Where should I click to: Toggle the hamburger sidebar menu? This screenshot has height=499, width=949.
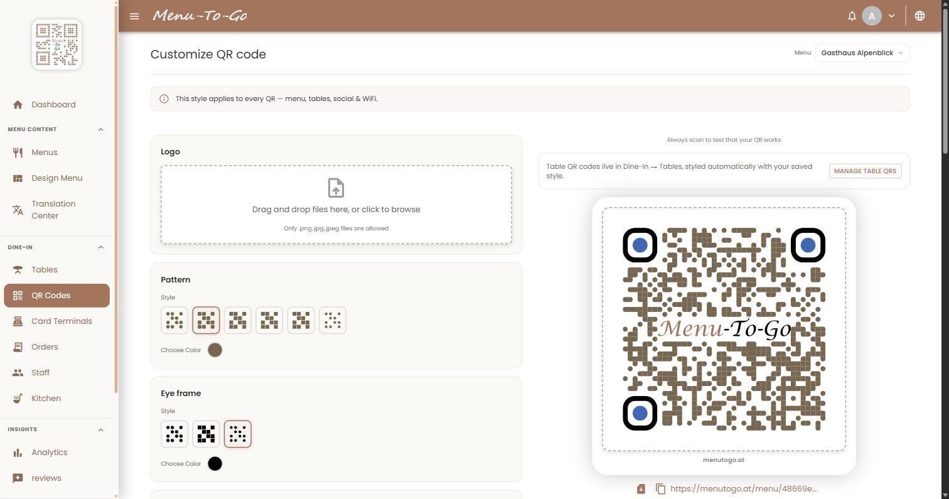[x=134, y=16]
